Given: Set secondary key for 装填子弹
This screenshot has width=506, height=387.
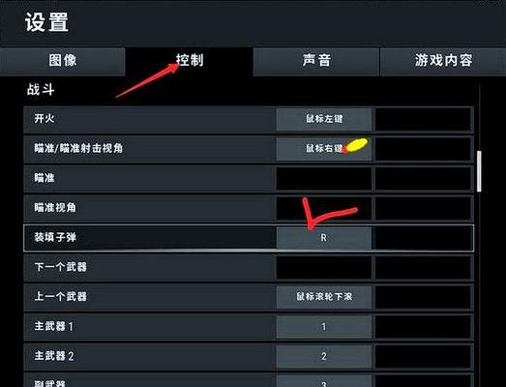Looking at the screenshot, I should tap(424, 238).
